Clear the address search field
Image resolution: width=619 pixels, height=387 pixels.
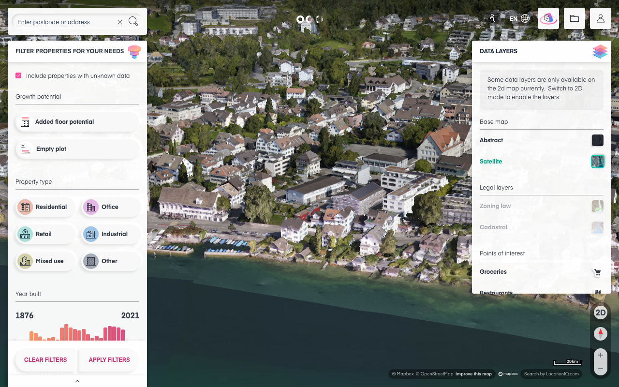120,22
